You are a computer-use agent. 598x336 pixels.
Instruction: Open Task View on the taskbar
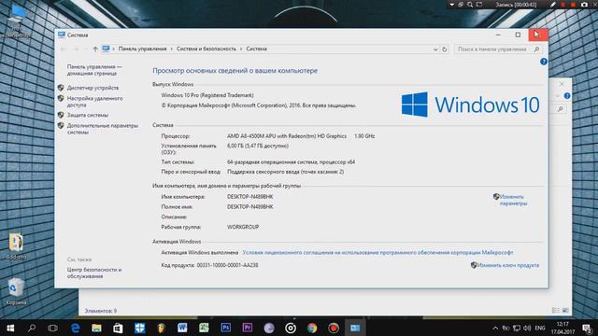53,328
